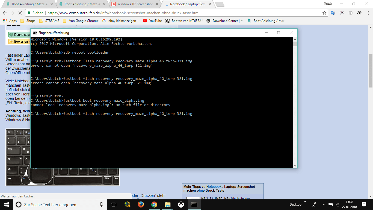The height and width of the screenshot is (210, 373).
Task: Open the YouTube bookmark
Action: click(x=152, y=21)
